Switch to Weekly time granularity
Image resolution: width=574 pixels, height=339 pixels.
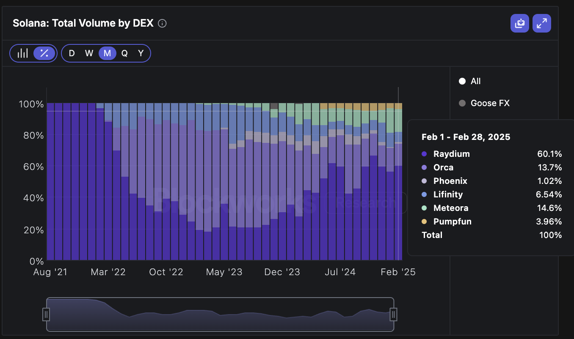pos(89,53)
